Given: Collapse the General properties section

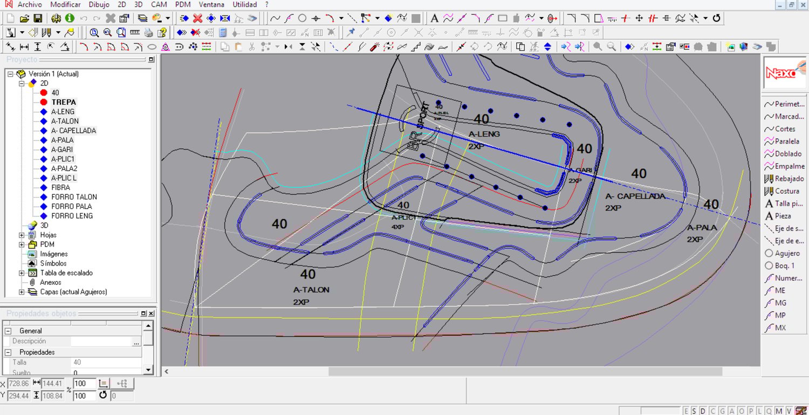Looking at the screenshot, I should tap(8, 331).
